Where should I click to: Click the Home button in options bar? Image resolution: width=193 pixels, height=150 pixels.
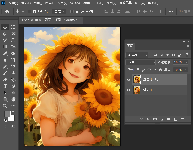click(x=7, y=11)
